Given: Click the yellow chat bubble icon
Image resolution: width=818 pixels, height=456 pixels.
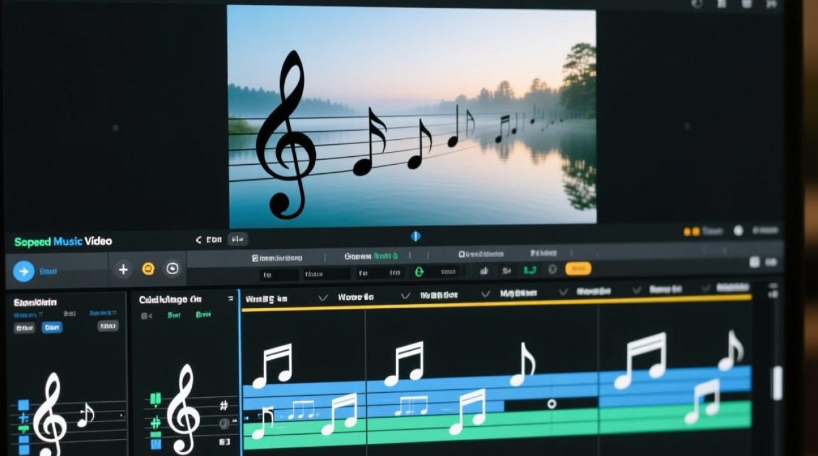Looking at the screenshot, I should (148, 269).
